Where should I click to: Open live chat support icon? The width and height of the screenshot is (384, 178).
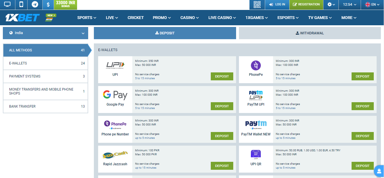pos(379,171)
